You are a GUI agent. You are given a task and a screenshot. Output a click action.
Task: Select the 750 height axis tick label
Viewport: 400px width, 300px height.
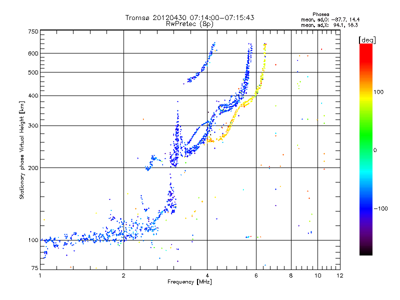point(33,31)
